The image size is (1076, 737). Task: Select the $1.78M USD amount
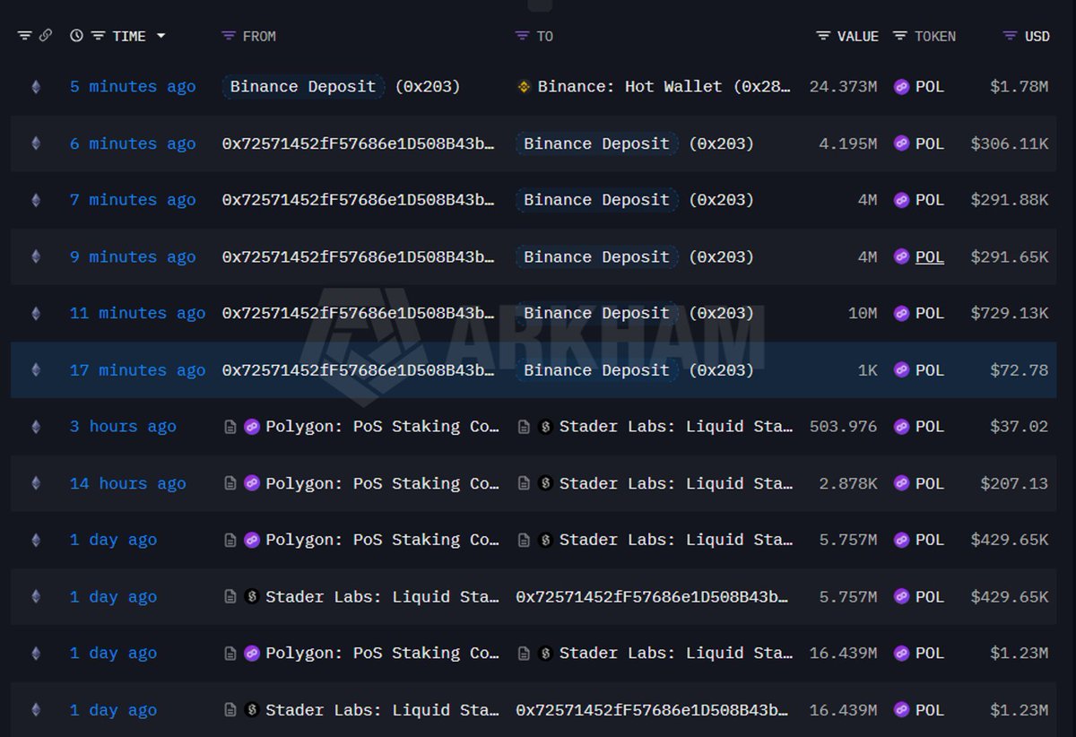(1020, 87)
